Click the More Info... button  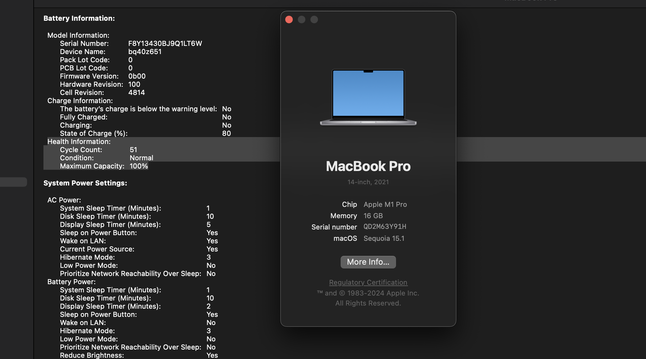(x=368, y=262)
